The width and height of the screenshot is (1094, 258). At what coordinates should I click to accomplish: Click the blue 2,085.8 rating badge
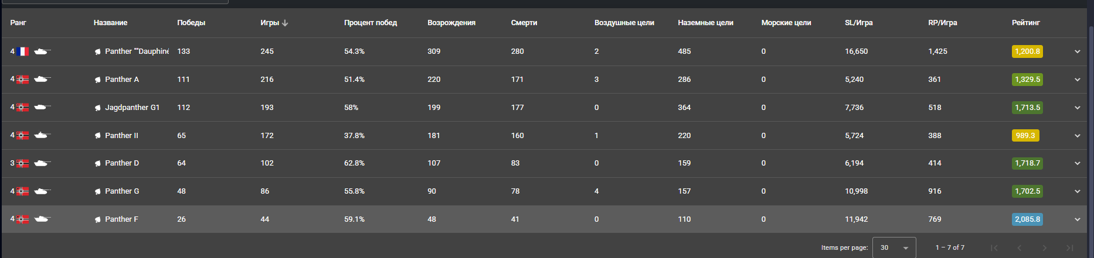tap(1027, 219)
